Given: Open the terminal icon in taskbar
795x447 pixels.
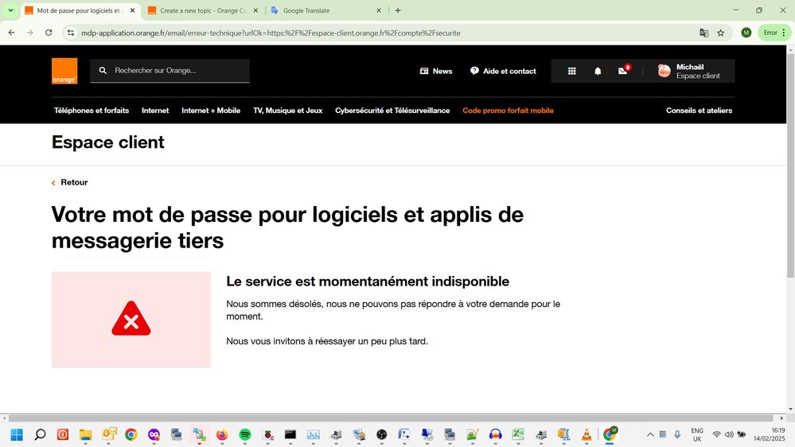Looking at the screenshot, I should click(x=290, y=435).
